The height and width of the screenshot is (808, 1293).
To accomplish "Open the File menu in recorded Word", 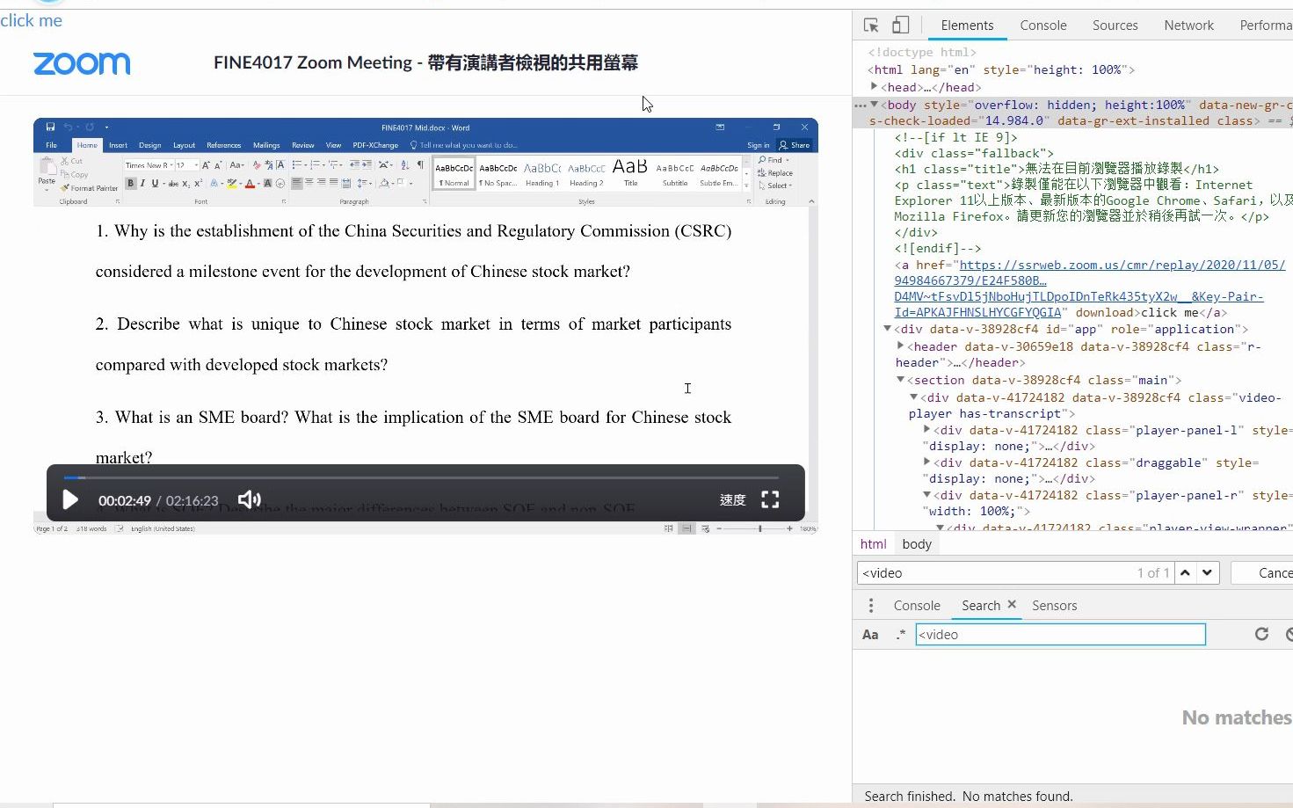I will point(51,145).
